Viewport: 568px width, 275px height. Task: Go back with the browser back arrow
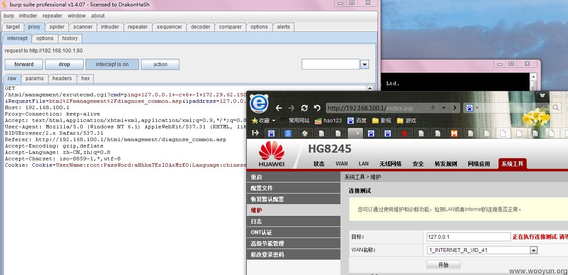(x=279, y=108)
